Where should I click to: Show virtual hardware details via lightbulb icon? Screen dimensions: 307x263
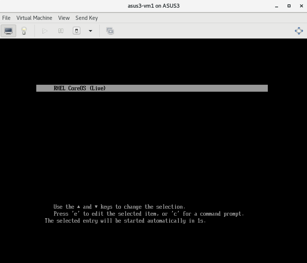tap(24, 31)
